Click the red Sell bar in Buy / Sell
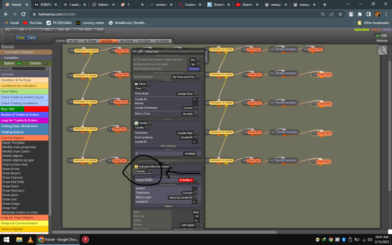Viewport: 392px width, 245px height. (36, 109)
